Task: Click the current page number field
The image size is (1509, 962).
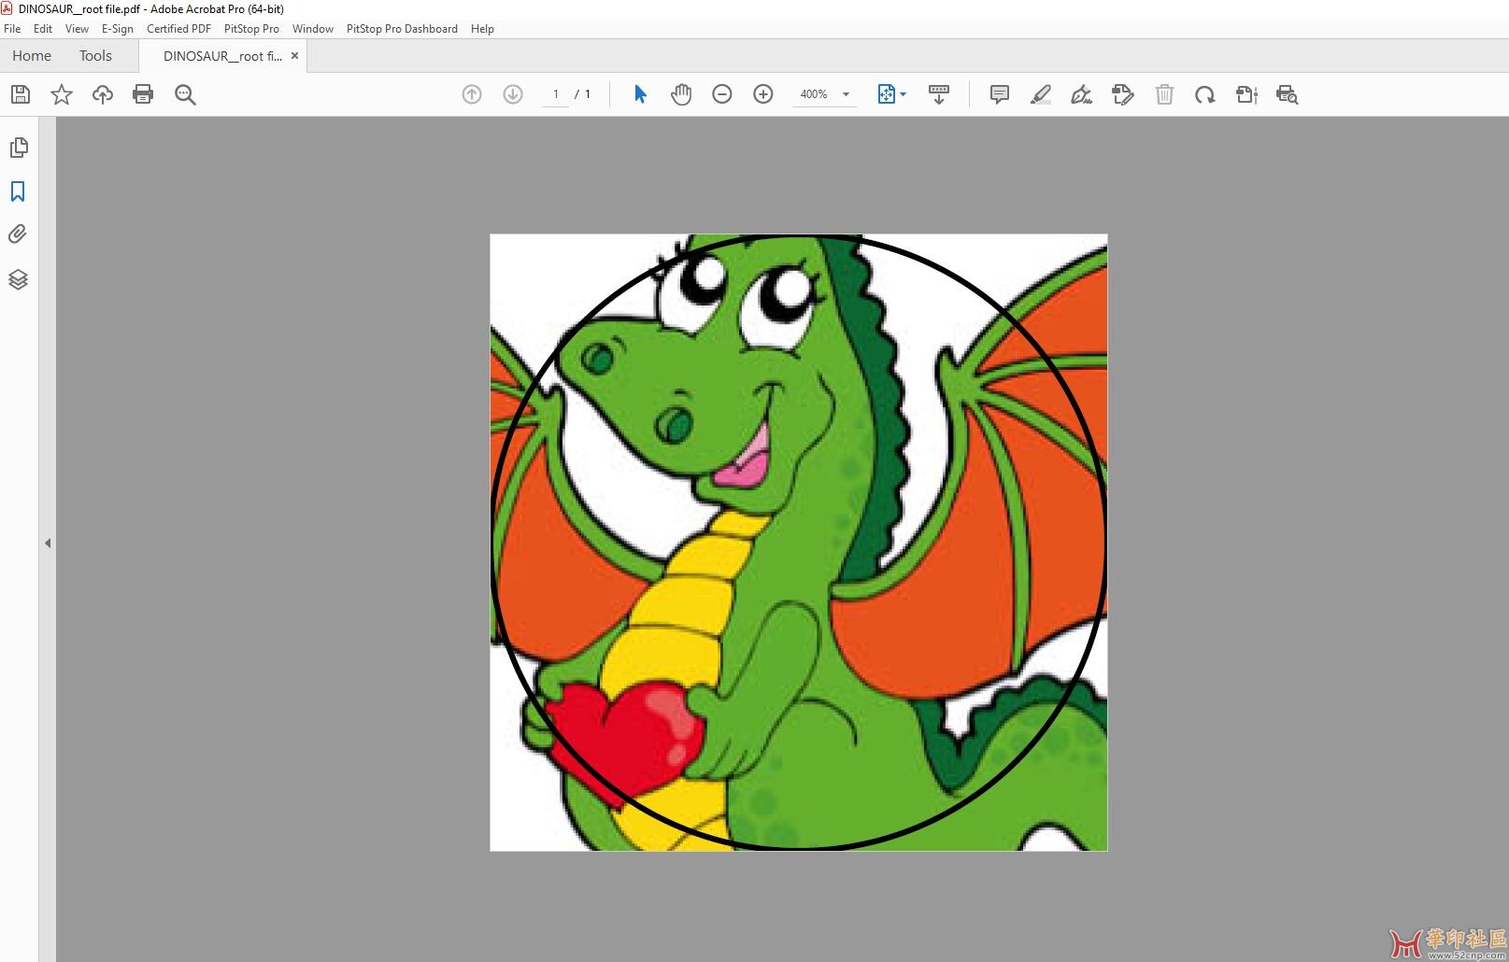Action: click(556, 94)
